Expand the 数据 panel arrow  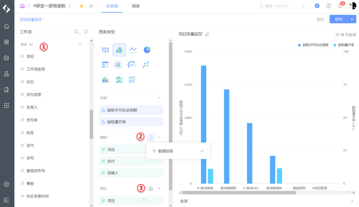(x=352, y=201)
